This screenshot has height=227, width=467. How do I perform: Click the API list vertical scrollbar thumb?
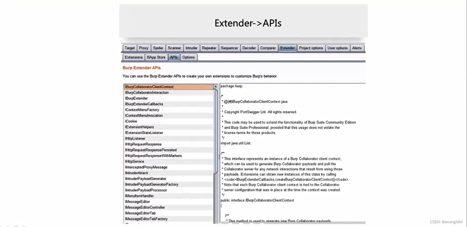tap(215, 131)
